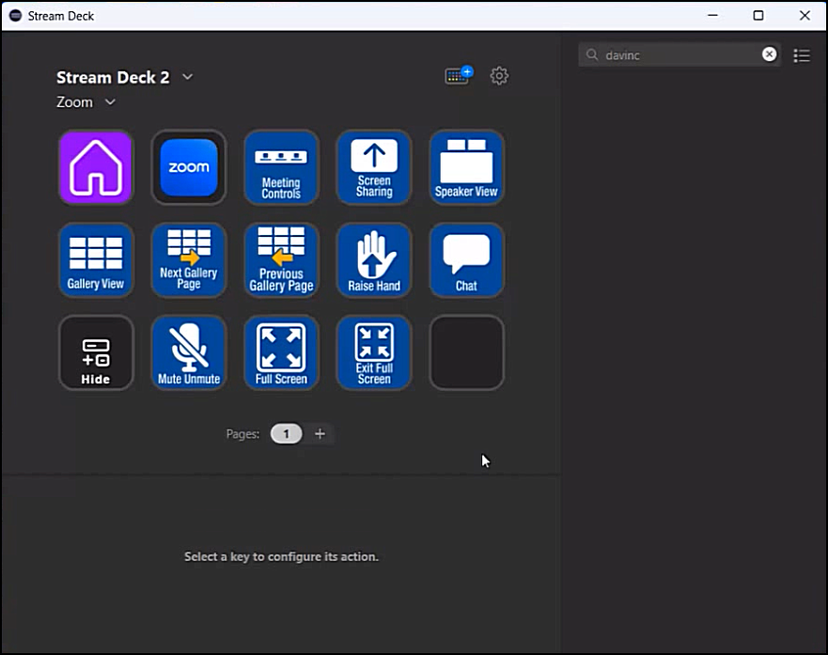828x655 pixels.
Task: Select the purple Home key
Action: (x=96, y=167)
